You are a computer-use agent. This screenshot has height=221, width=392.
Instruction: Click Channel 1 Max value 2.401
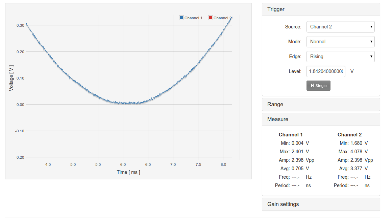point(297,152)
